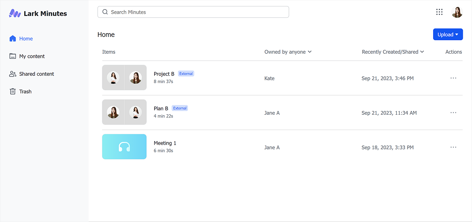
Task: Click the Home icon in sidebar
Action: click(x=13, y=39)
